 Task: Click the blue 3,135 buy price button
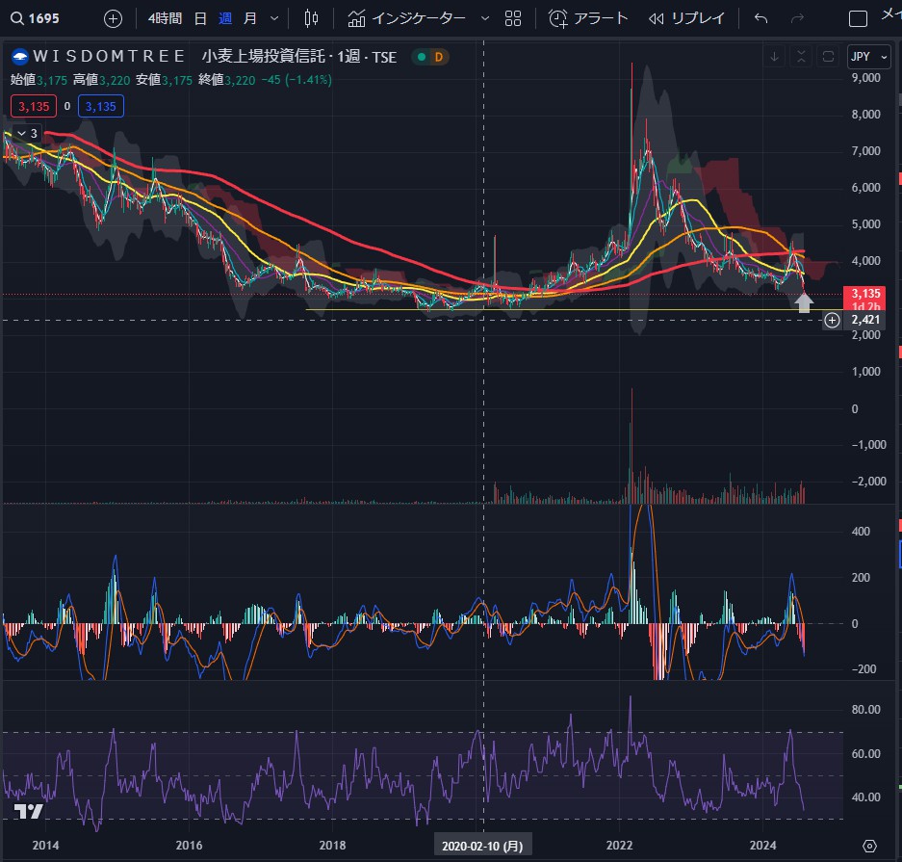tap(101, 107)
